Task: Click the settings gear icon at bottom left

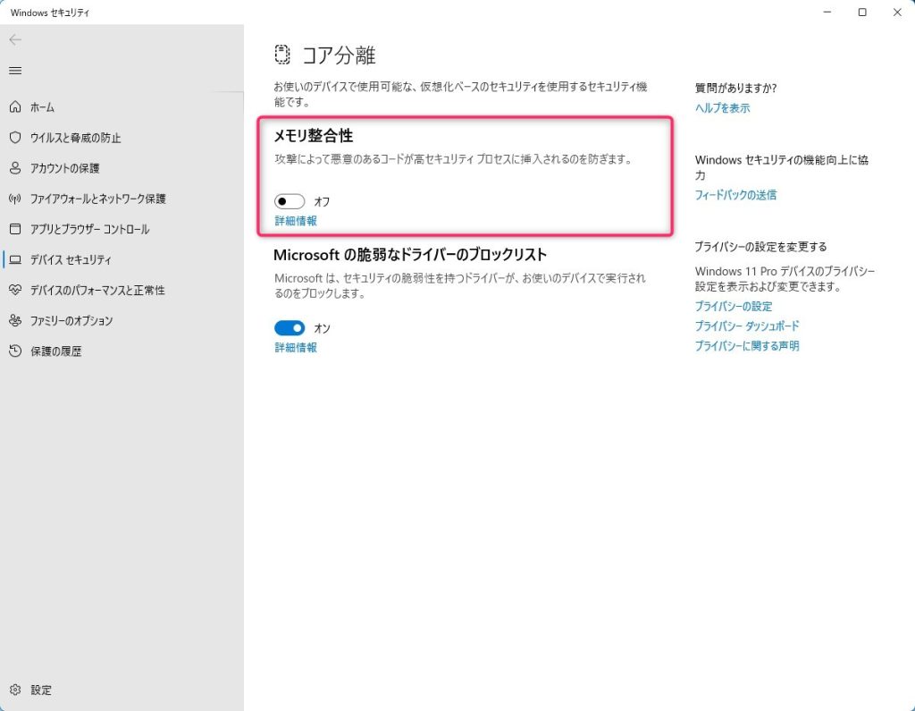Action: (15, 690)
